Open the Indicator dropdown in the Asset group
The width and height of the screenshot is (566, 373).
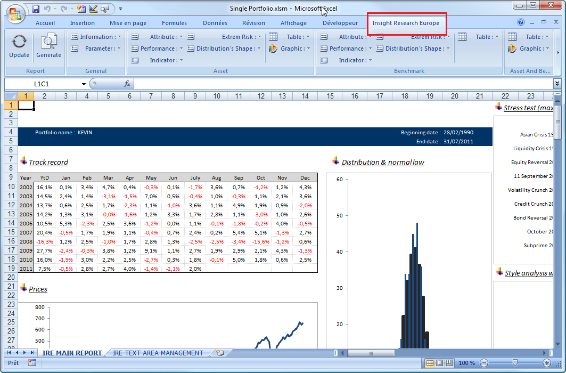pyautogui.click(x=158, y=60)
